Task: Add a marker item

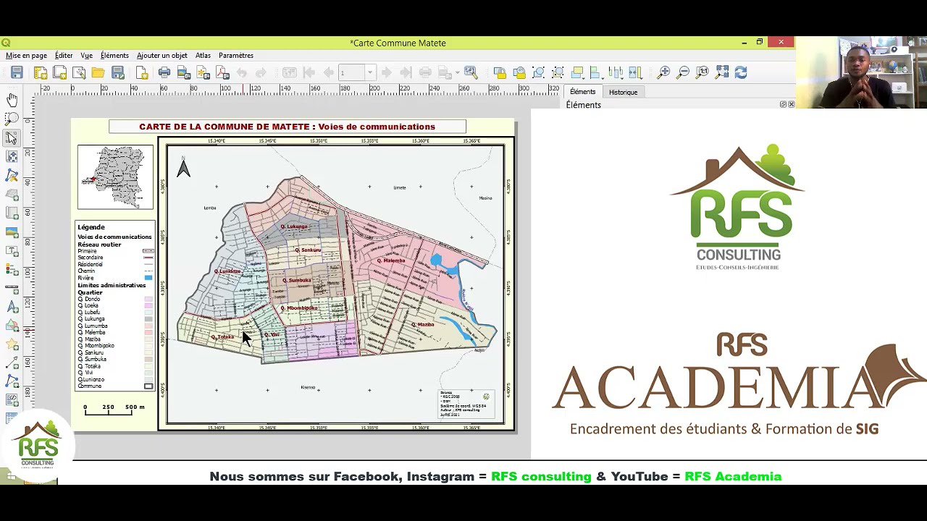Action: click(12, 345)
